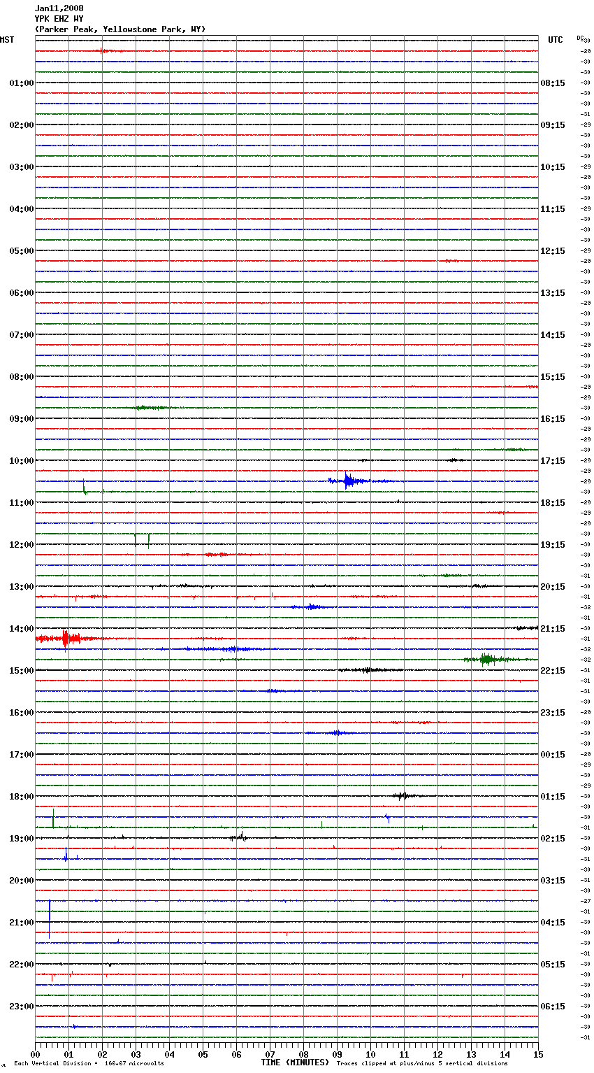Click minute 09 on the bottom axis
594x1073 pixels.
[337, 1053]
